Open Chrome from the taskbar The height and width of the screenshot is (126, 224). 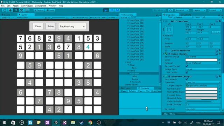[x=90, y=122]
